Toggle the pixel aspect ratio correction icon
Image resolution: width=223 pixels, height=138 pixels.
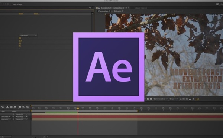181,99
